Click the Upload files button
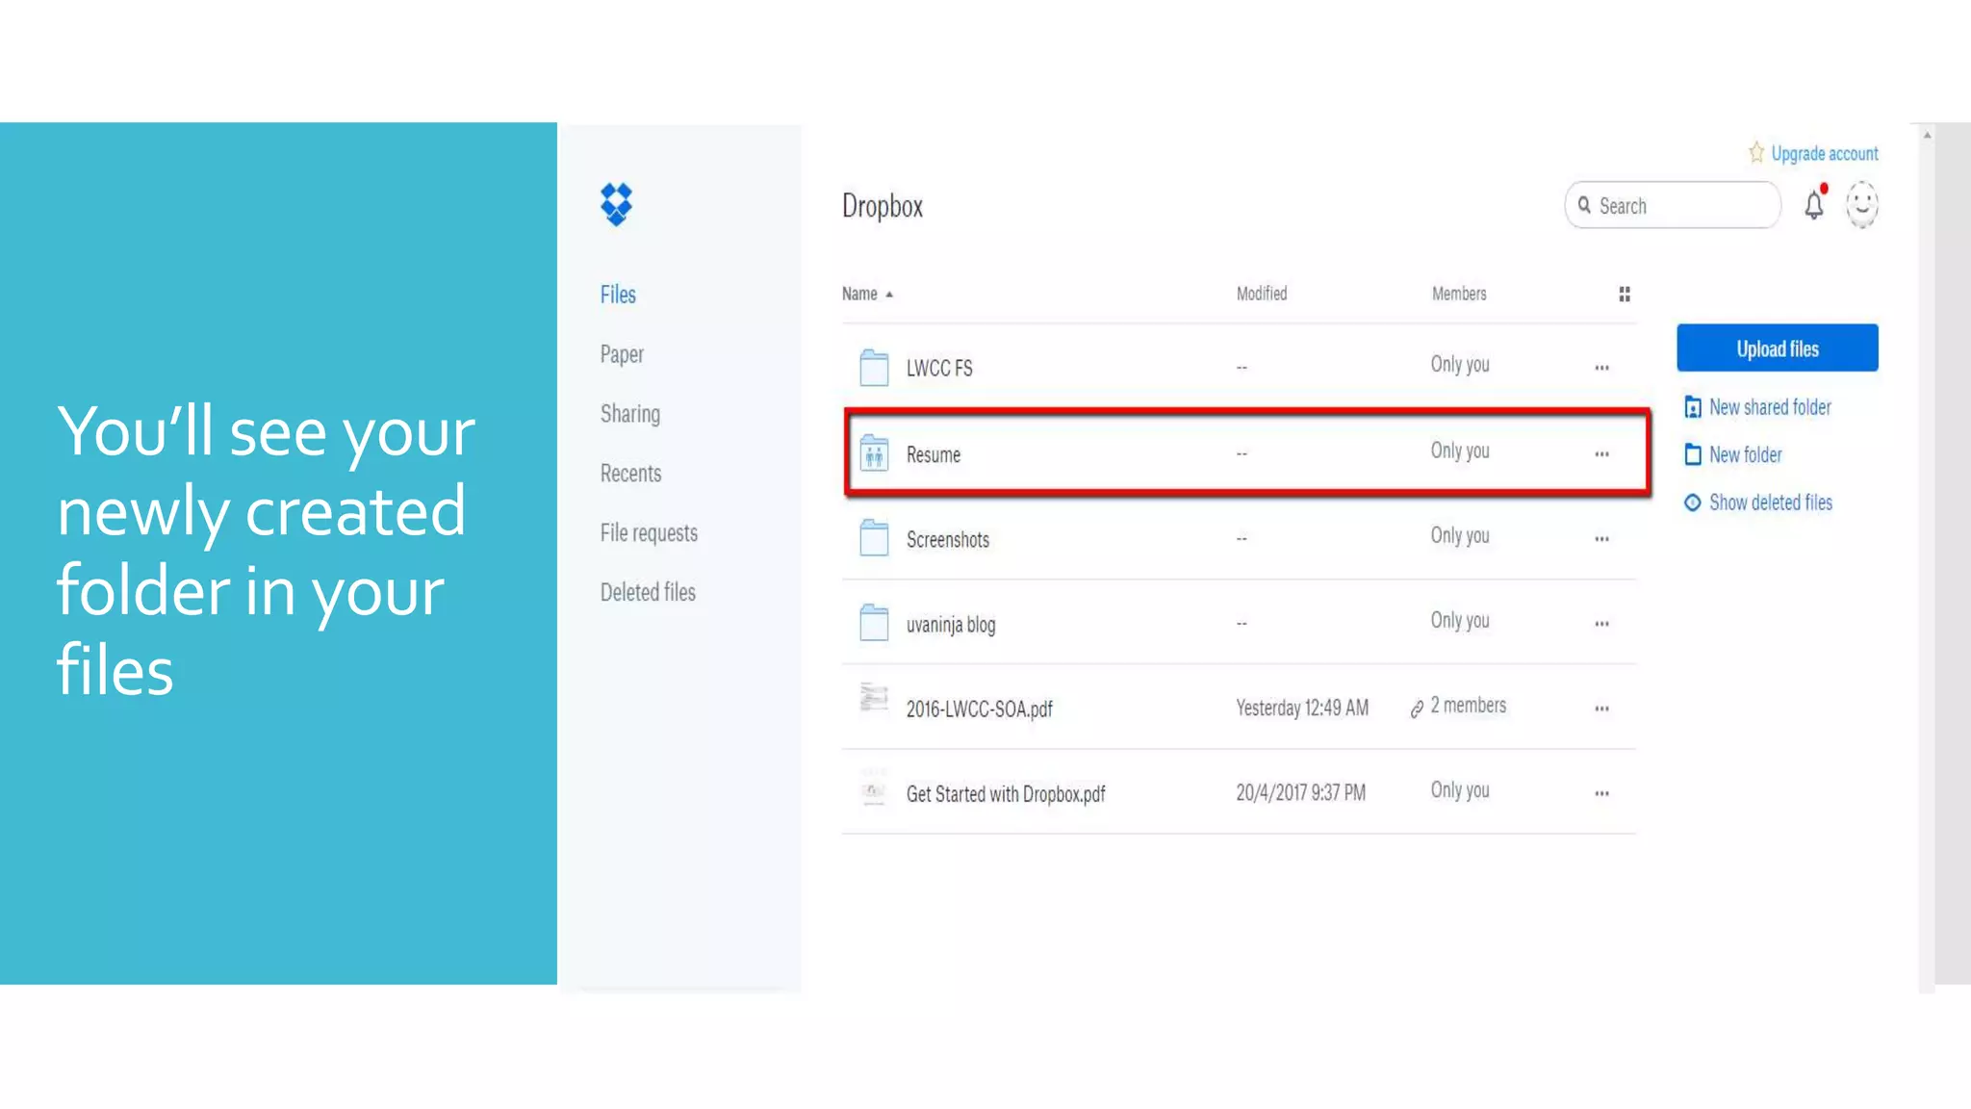Screen dimensions: 1971x1109 pyautogui.click(x=1778, y=348)
